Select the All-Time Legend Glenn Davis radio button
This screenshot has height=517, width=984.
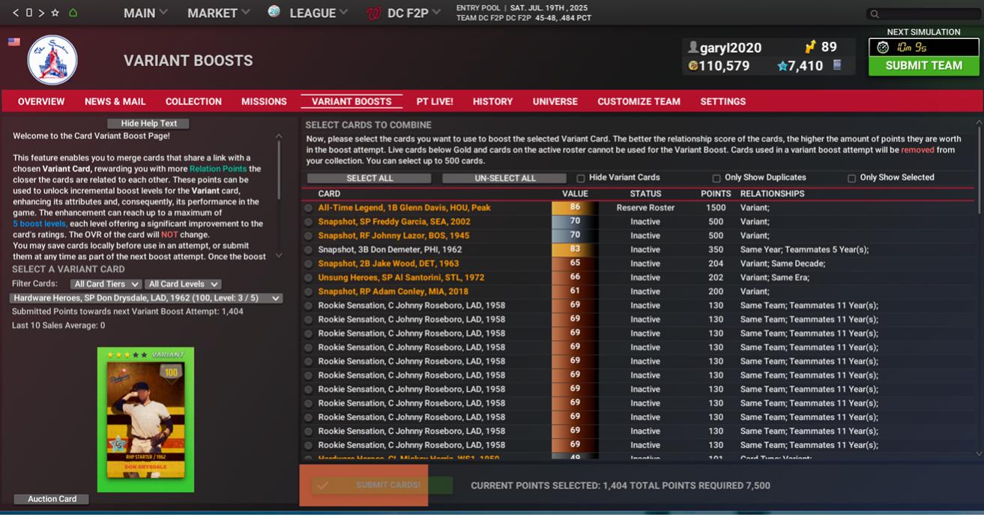pyautogui.click(x=309, y=208)
